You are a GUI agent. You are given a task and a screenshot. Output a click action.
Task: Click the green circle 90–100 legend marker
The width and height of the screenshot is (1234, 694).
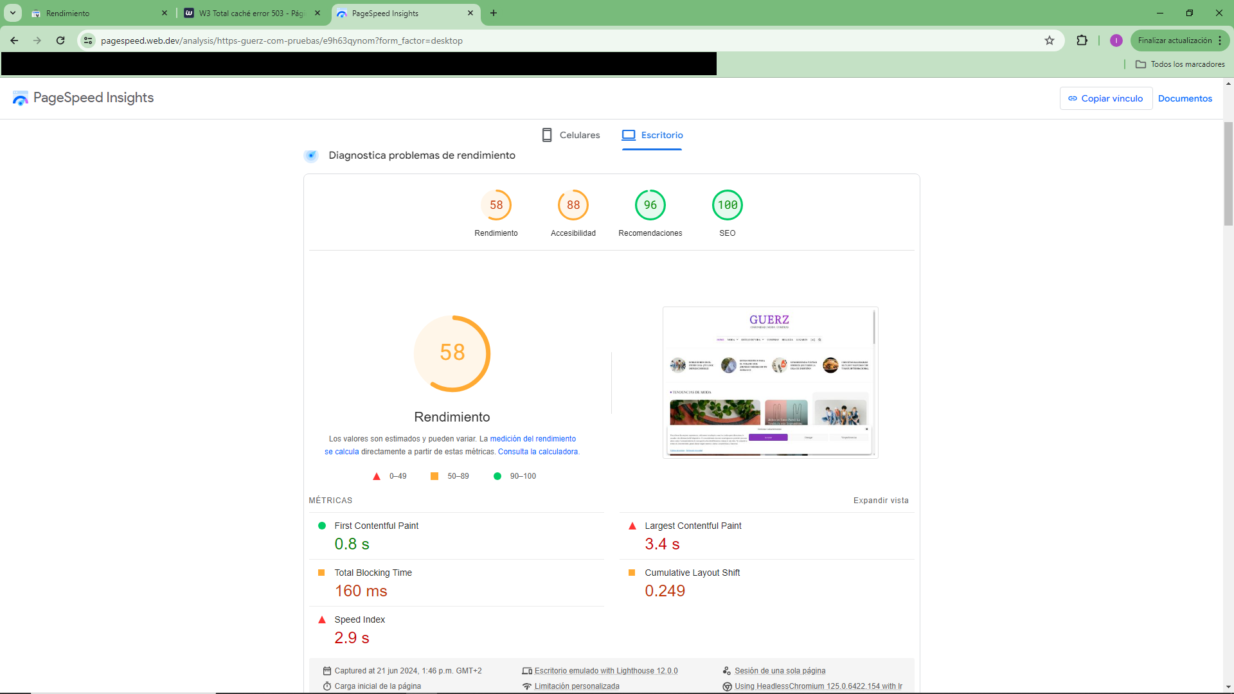(x=497, y=476)
